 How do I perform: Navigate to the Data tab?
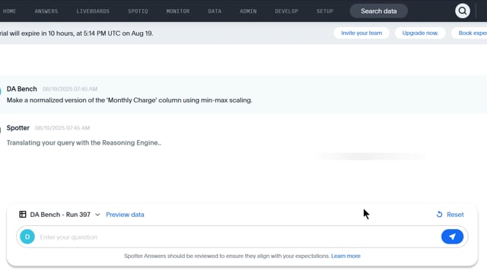215,11
